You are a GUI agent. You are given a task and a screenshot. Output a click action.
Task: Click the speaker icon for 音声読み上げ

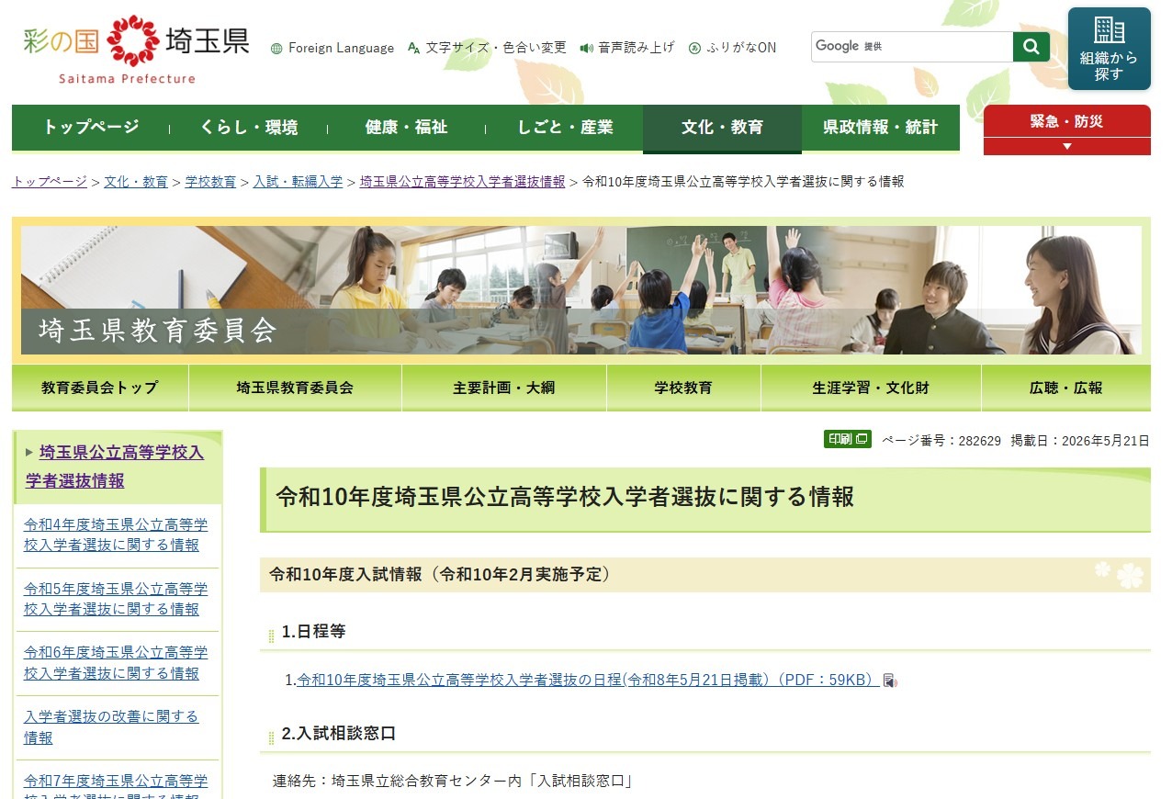click(586, 48)
